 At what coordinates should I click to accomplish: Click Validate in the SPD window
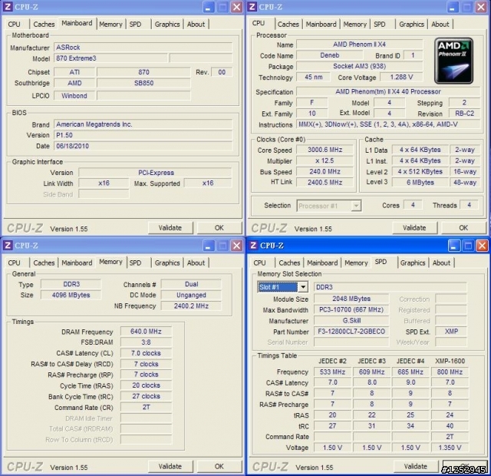(x=416, y=466)
